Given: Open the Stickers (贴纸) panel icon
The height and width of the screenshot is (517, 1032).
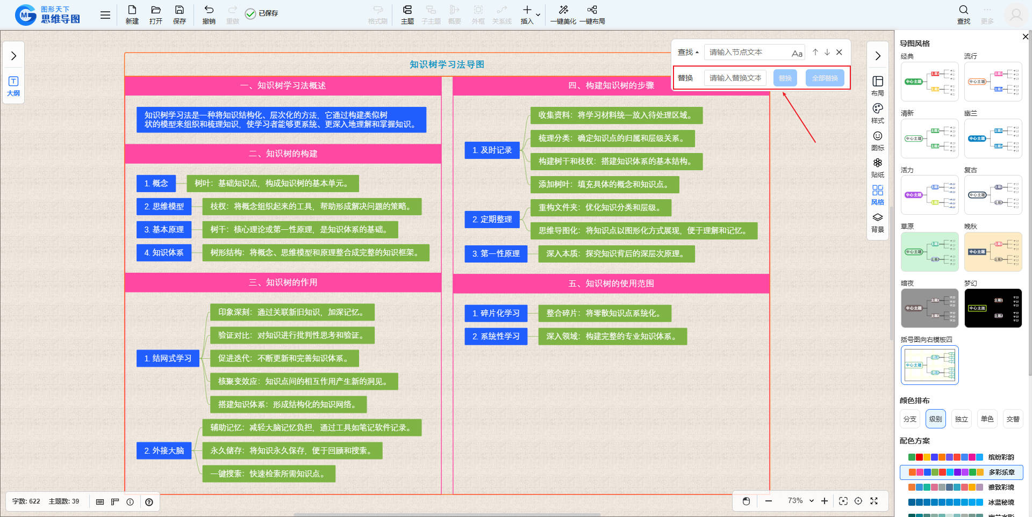Looking at the screenshot, I should (877, 163).
